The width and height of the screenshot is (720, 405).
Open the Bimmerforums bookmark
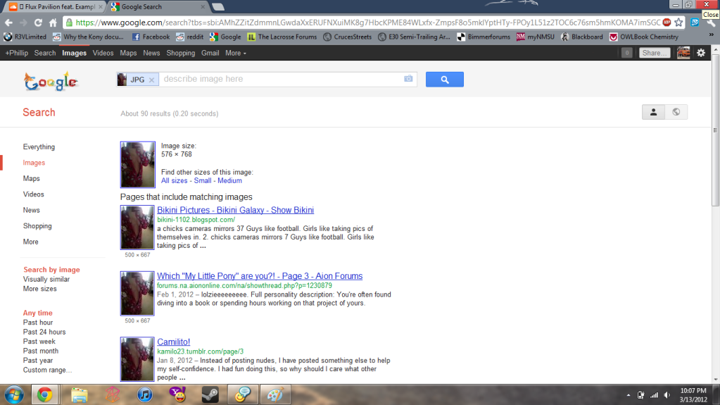point(484,37)
